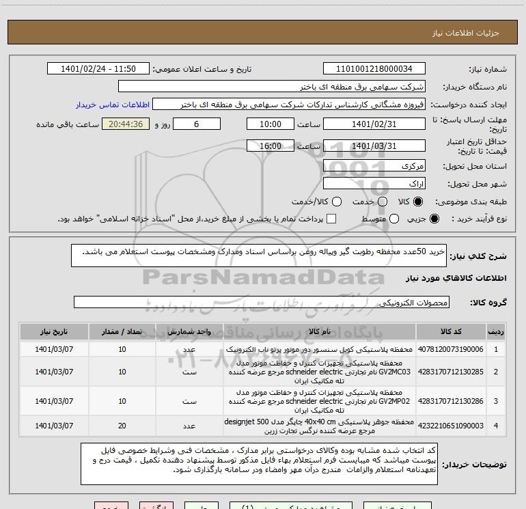Click product code 4232210651090003

pos(451,426)
